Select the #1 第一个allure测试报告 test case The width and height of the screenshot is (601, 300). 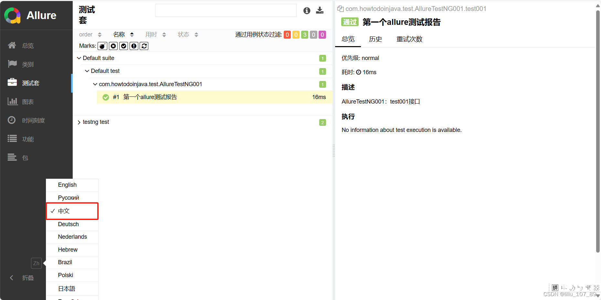(215, 97)
